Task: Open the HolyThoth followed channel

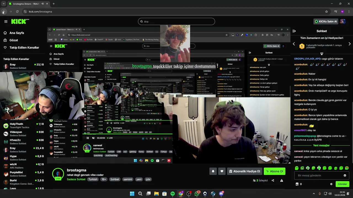Action: [23, 126]
